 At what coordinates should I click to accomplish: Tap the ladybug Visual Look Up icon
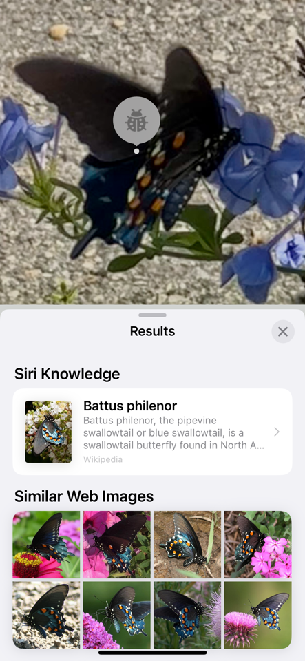[136, 121]
